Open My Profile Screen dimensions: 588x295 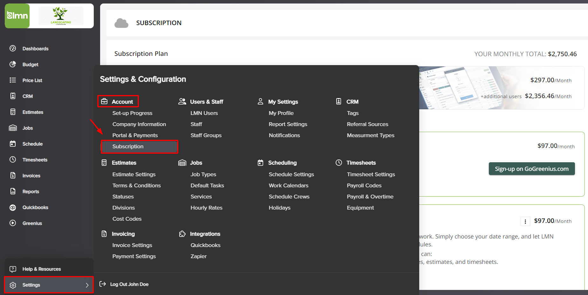click(x=281, y=113)
